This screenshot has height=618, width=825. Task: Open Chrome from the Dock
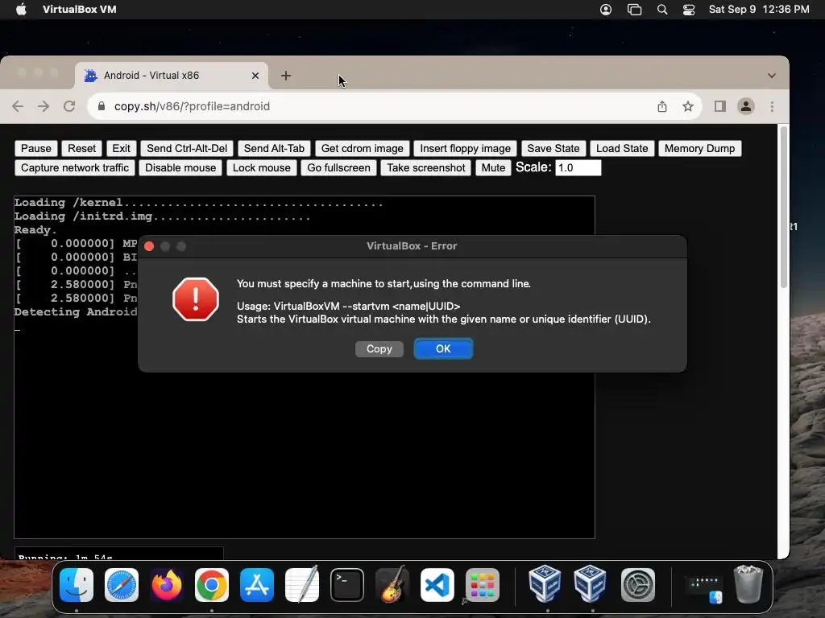click(x=212, y=585)
